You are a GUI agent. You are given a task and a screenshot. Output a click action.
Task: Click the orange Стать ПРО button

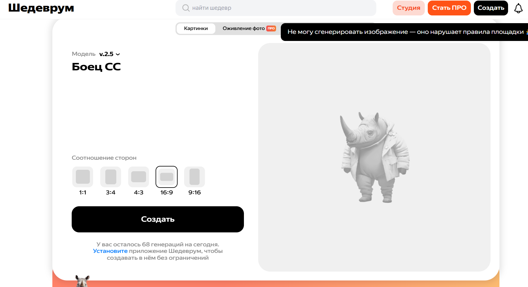click(x=449, y=8)
